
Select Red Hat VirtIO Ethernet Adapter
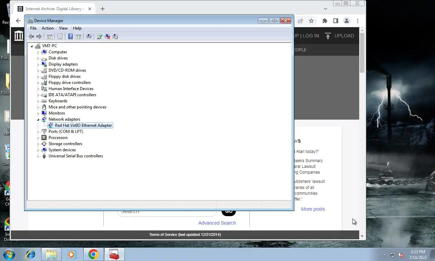click(83, 125)
